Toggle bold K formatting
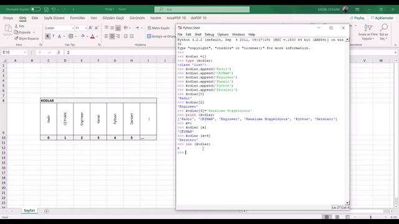399x224 pixels. point(47,37)
